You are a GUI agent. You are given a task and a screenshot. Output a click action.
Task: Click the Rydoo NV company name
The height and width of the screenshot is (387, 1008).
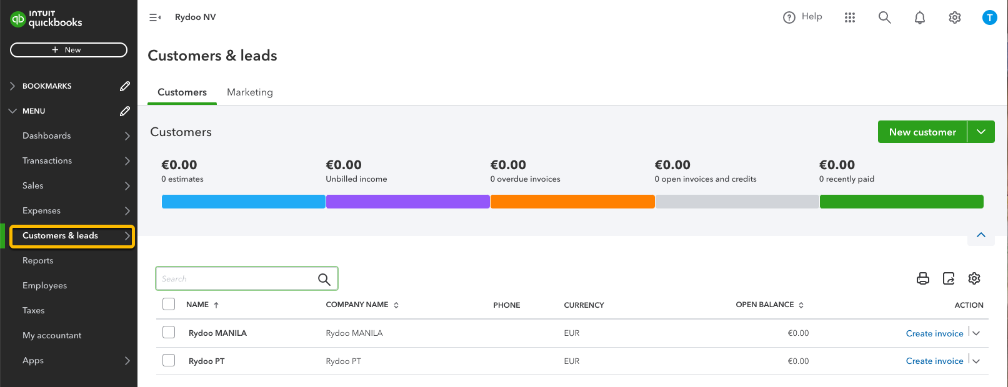[196, 17]
